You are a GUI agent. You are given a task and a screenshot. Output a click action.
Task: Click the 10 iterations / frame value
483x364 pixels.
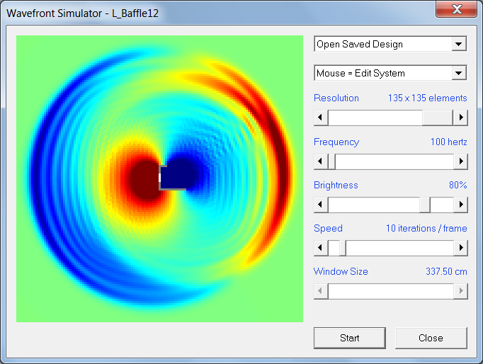(426, 228)
